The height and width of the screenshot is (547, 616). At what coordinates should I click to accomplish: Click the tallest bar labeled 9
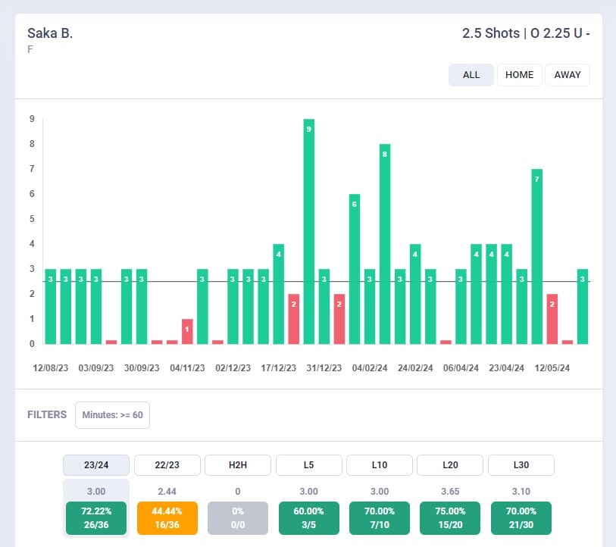309,232
